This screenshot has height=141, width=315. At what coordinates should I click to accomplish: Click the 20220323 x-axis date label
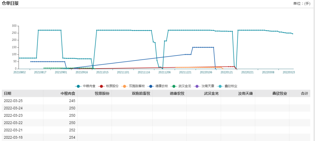(288, 72)
